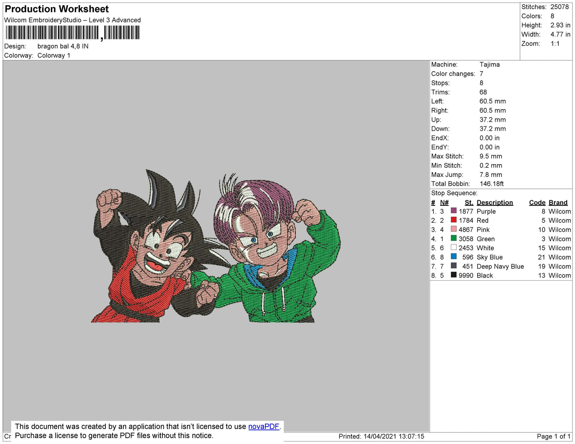Click the 'Colorway 1' value
This screenshot has width=575, height=444.
tap(54, 55)
